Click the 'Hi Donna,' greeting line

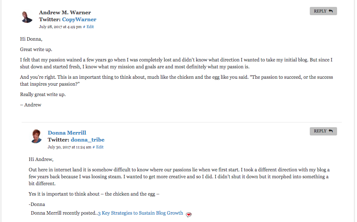(31, 39)
